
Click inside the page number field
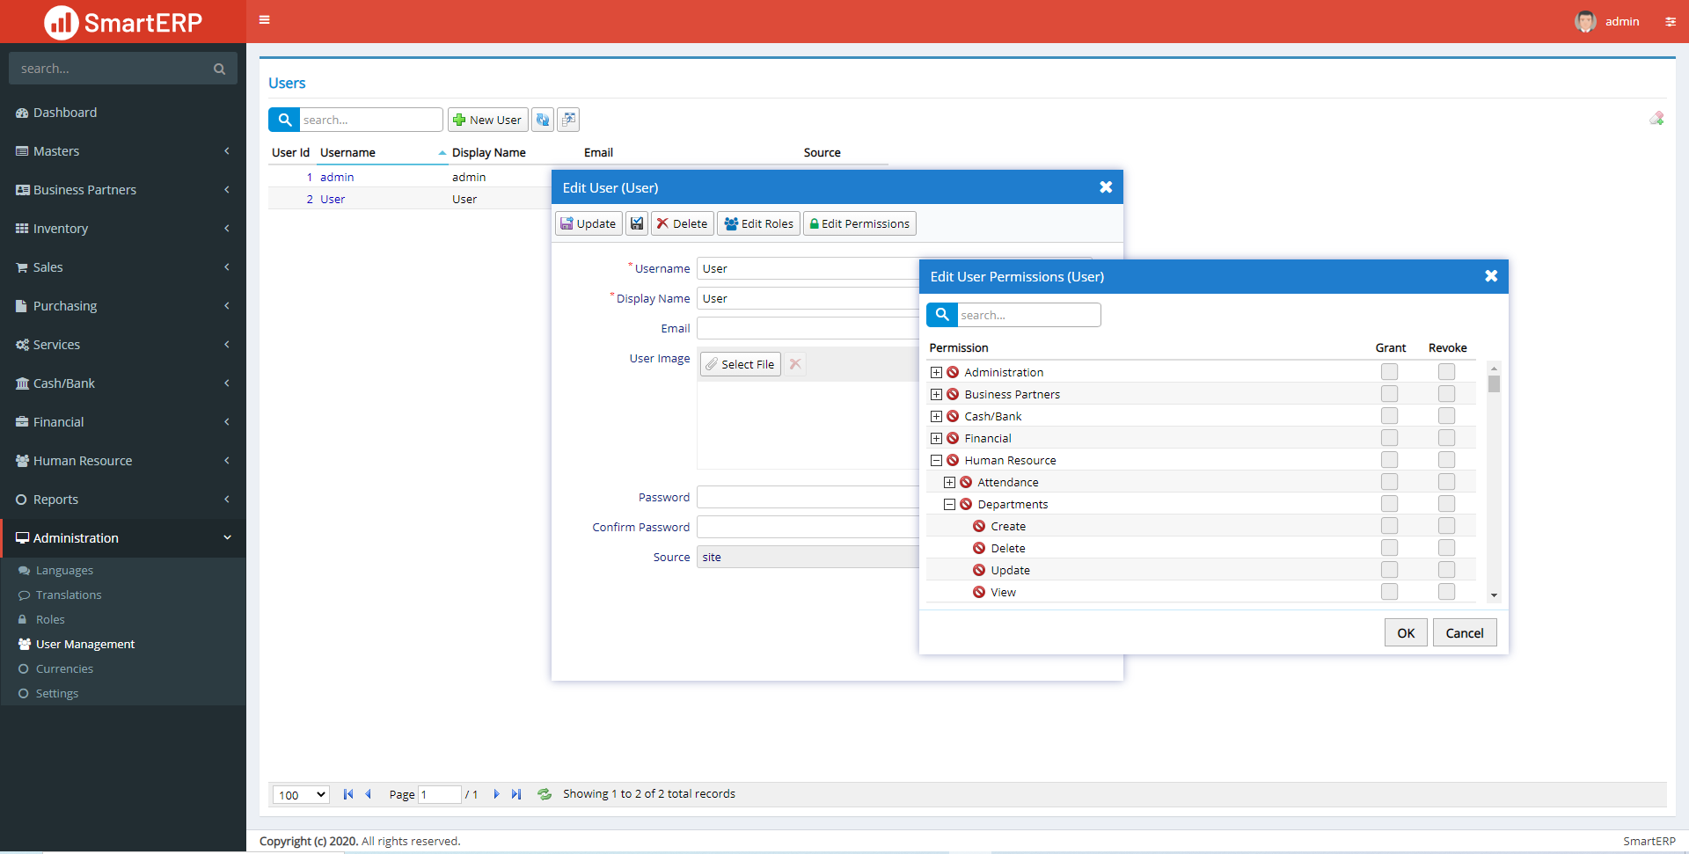(440, 794)
